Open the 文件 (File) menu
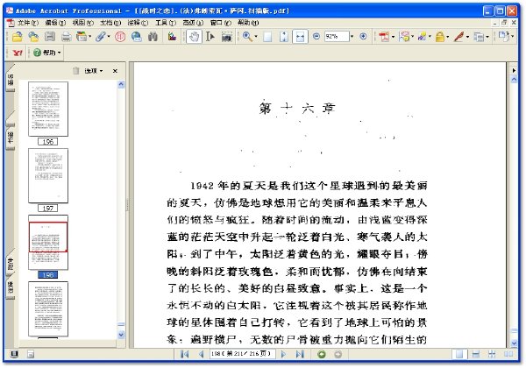Image resolution: width=526 pixels, height=368 pixels. coord(27,23)
